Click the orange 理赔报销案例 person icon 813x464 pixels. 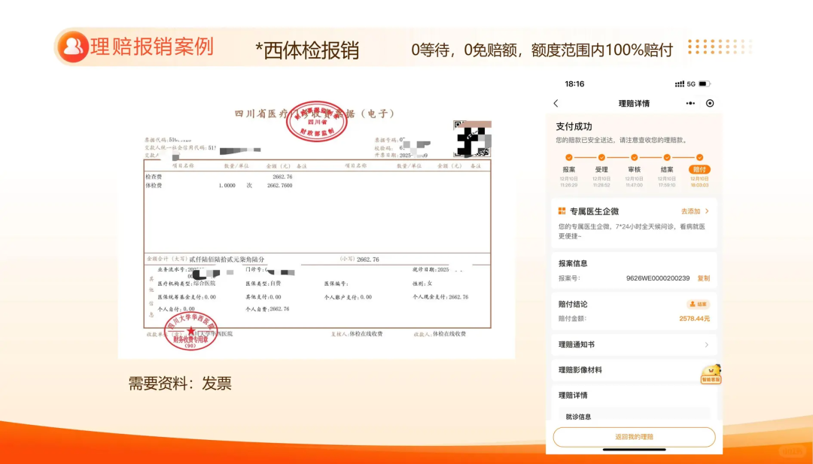[73, 47]
